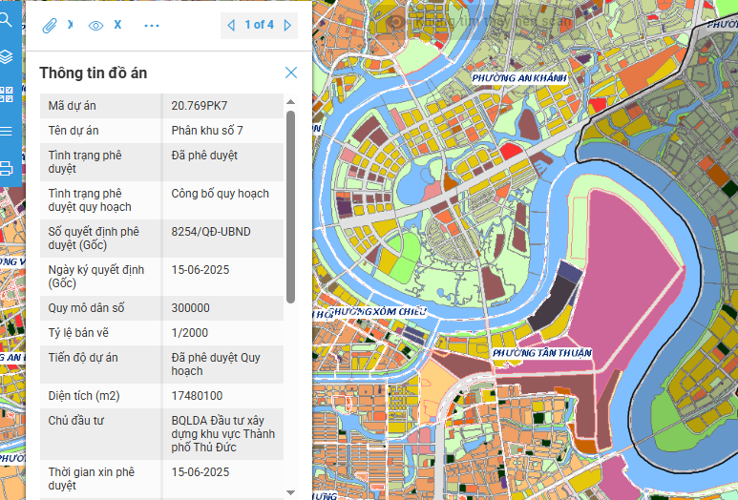The height and width of the screenshot is (500, 738).
Task: Click the Phường An Khánh map label
Action: (x=521, y=77)
